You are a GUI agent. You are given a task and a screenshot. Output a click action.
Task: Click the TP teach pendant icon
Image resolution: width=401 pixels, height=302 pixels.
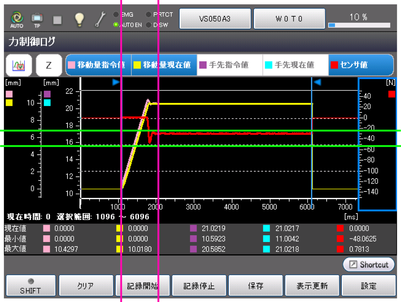[x=37, y=18]
